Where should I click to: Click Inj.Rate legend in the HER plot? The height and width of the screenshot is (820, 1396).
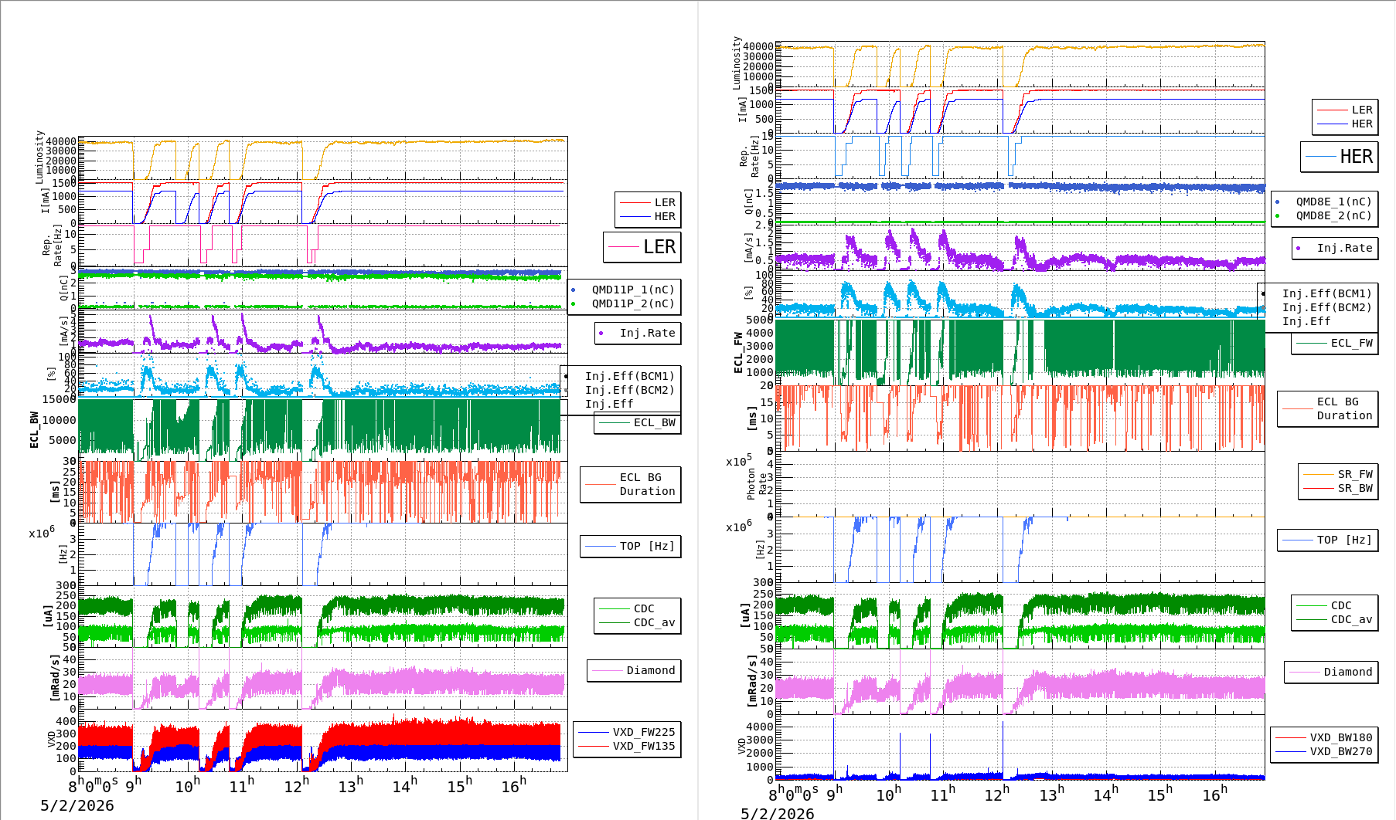(x=1335, y=248)
